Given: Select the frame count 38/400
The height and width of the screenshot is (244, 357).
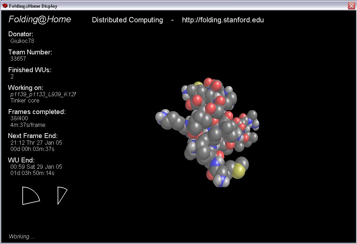Looking at the screenshot, I should (19, 118).
